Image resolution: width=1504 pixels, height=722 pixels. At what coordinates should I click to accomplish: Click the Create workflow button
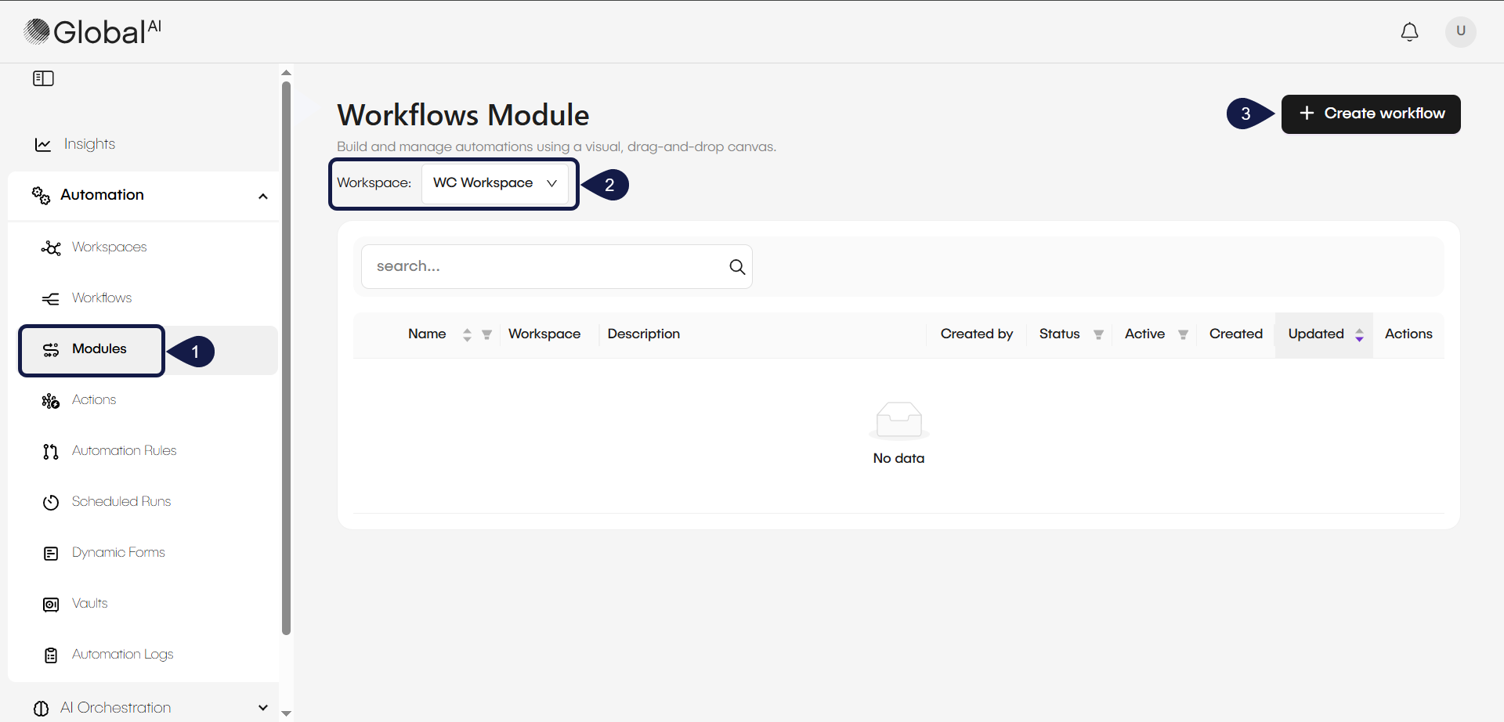tap(1371, 114)
